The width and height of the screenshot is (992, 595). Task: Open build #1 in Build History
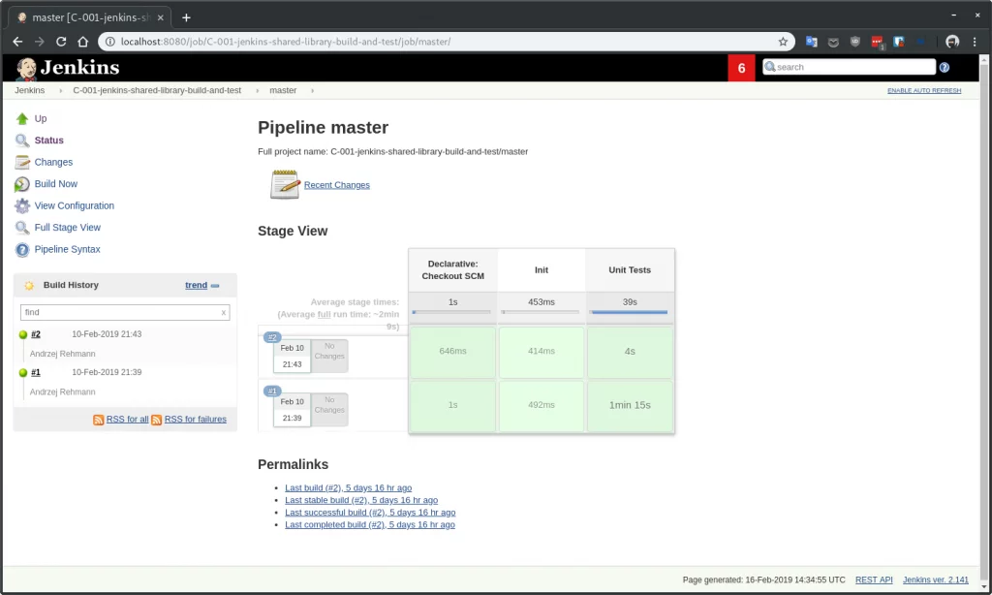click(x=36, y=372)
